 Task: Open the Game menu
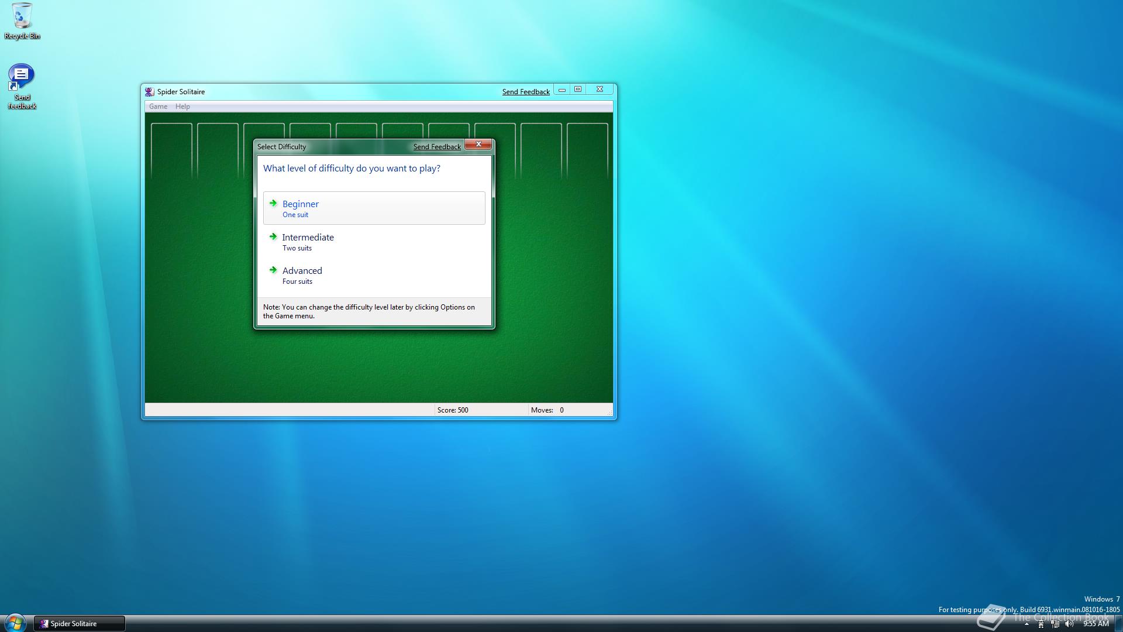[x=158, y=107]
